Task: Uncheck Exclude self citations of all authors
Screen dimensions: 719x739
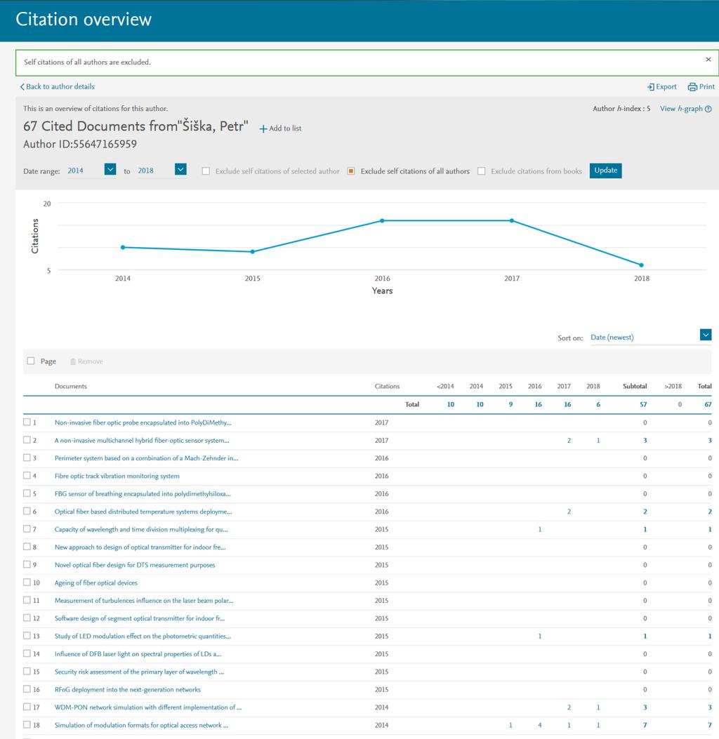Action: click(351, 171)
